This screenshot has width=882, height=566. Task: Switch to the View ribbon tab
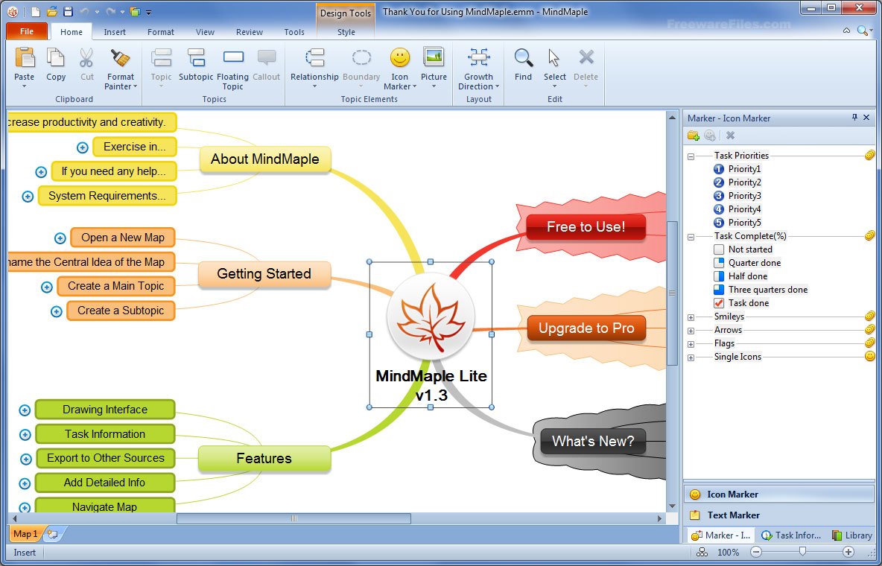pos(205,32)
